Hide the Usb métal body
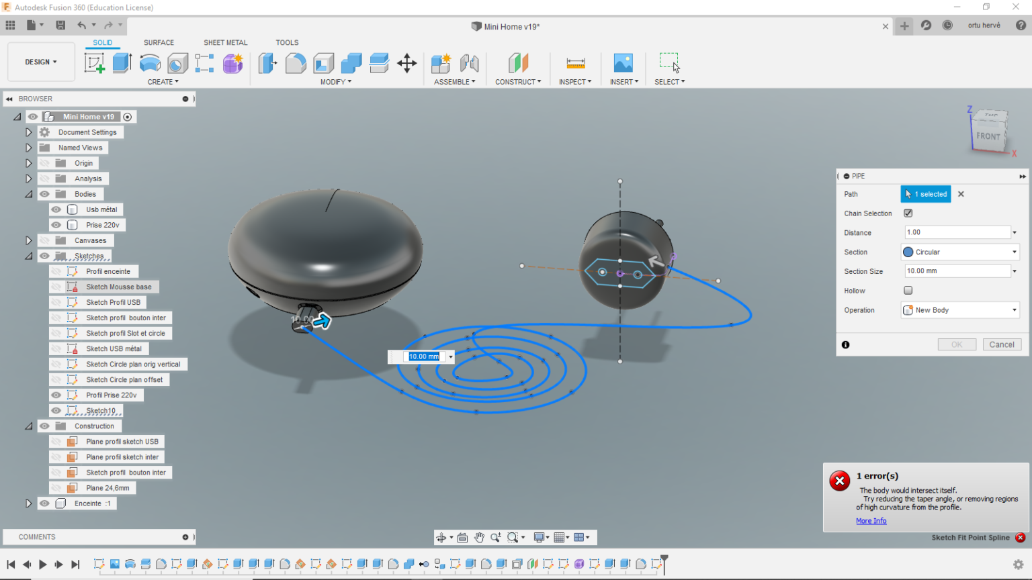Screen dimensions: 1032x580 tap(56, 209)
